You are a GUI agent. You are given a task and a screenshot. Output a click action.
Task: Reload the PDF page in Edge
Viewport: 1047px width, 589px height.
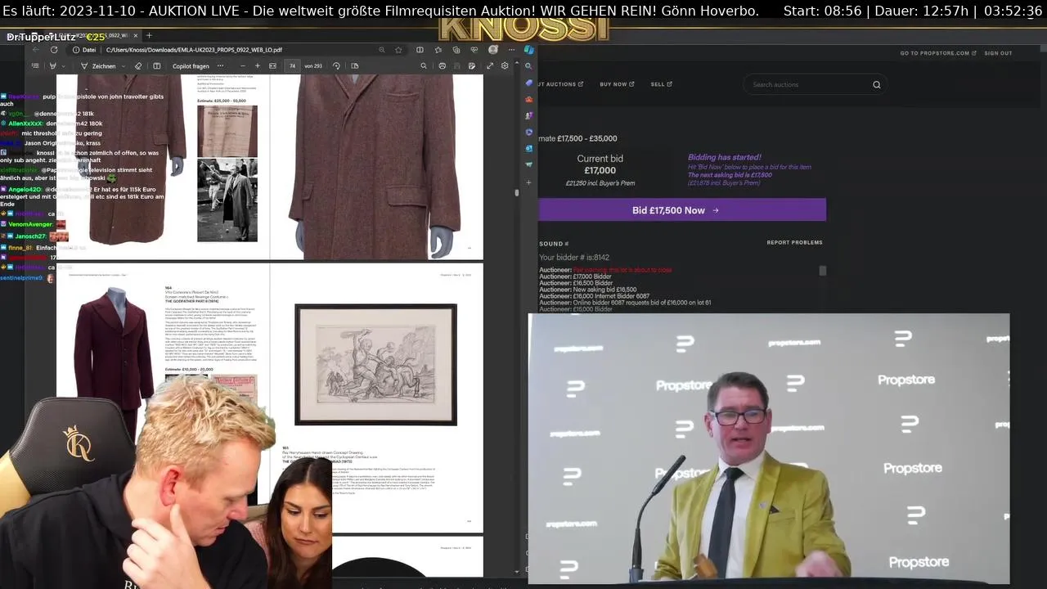(x=54, y=49)
